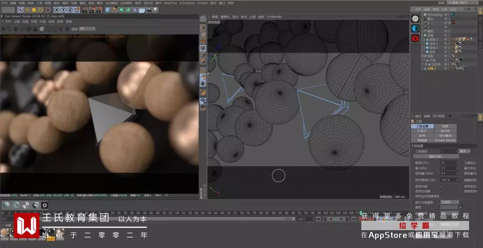Toggle Y axis lock

(x=64, y=10)
